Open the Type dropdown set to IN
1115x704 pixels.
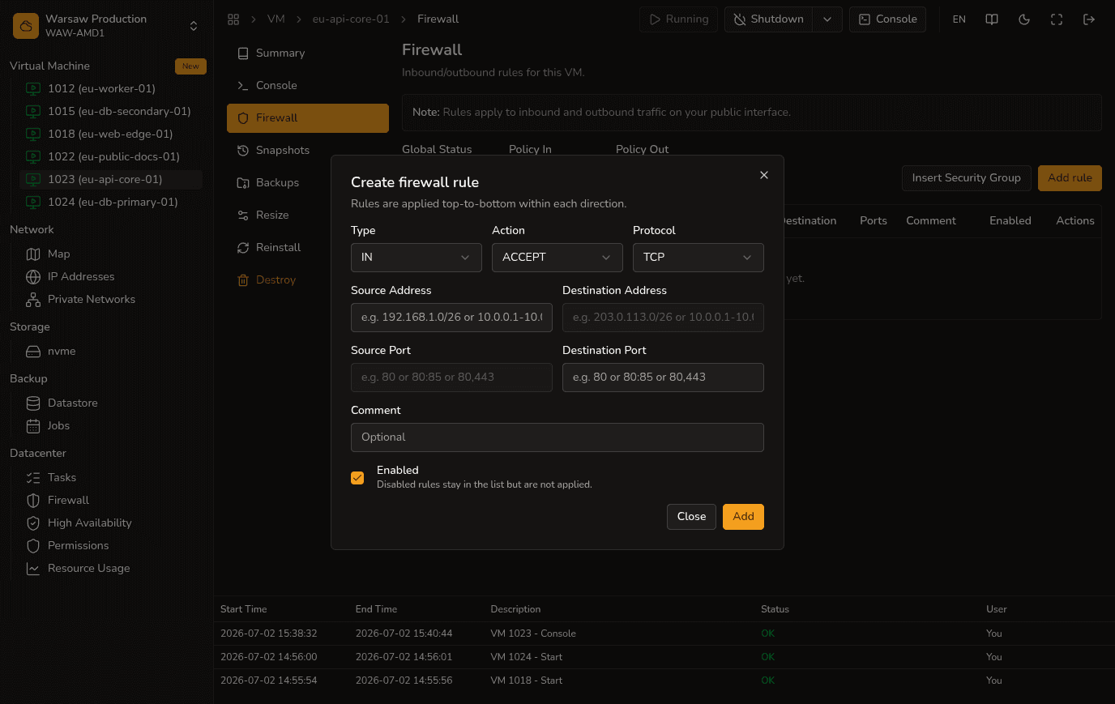click(417, 257)
